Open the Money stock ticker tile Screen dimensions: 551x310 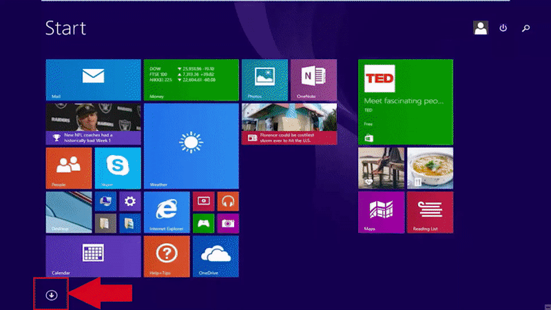tap(191, 80)
